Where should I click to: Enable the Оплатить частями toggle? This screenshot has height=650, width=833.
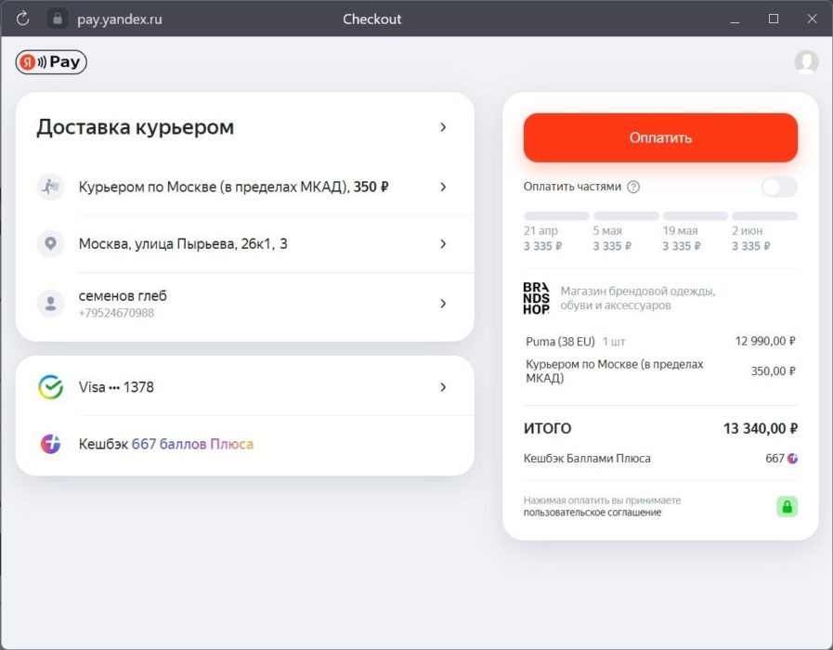(779, 187)
